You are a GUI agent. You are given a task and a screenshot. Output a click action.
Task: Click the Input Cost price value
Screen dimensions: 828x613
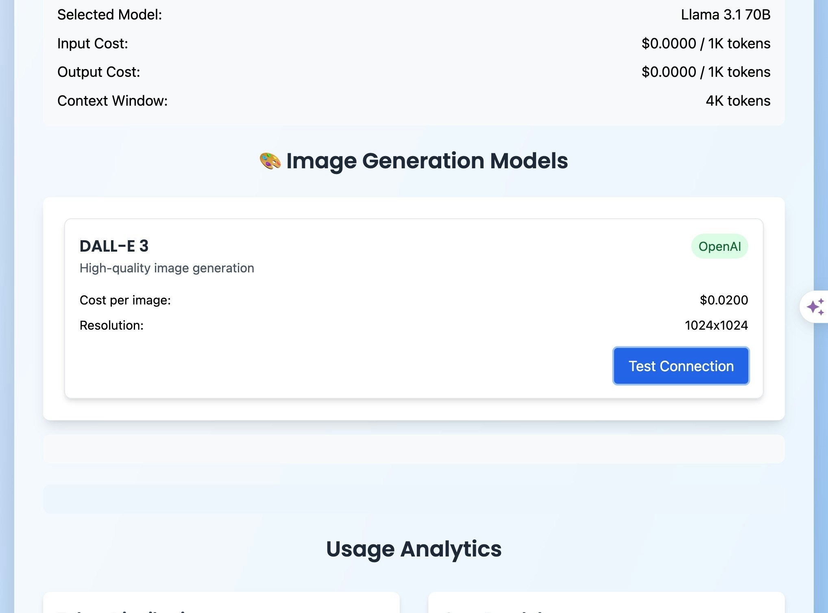click(706, 43)
